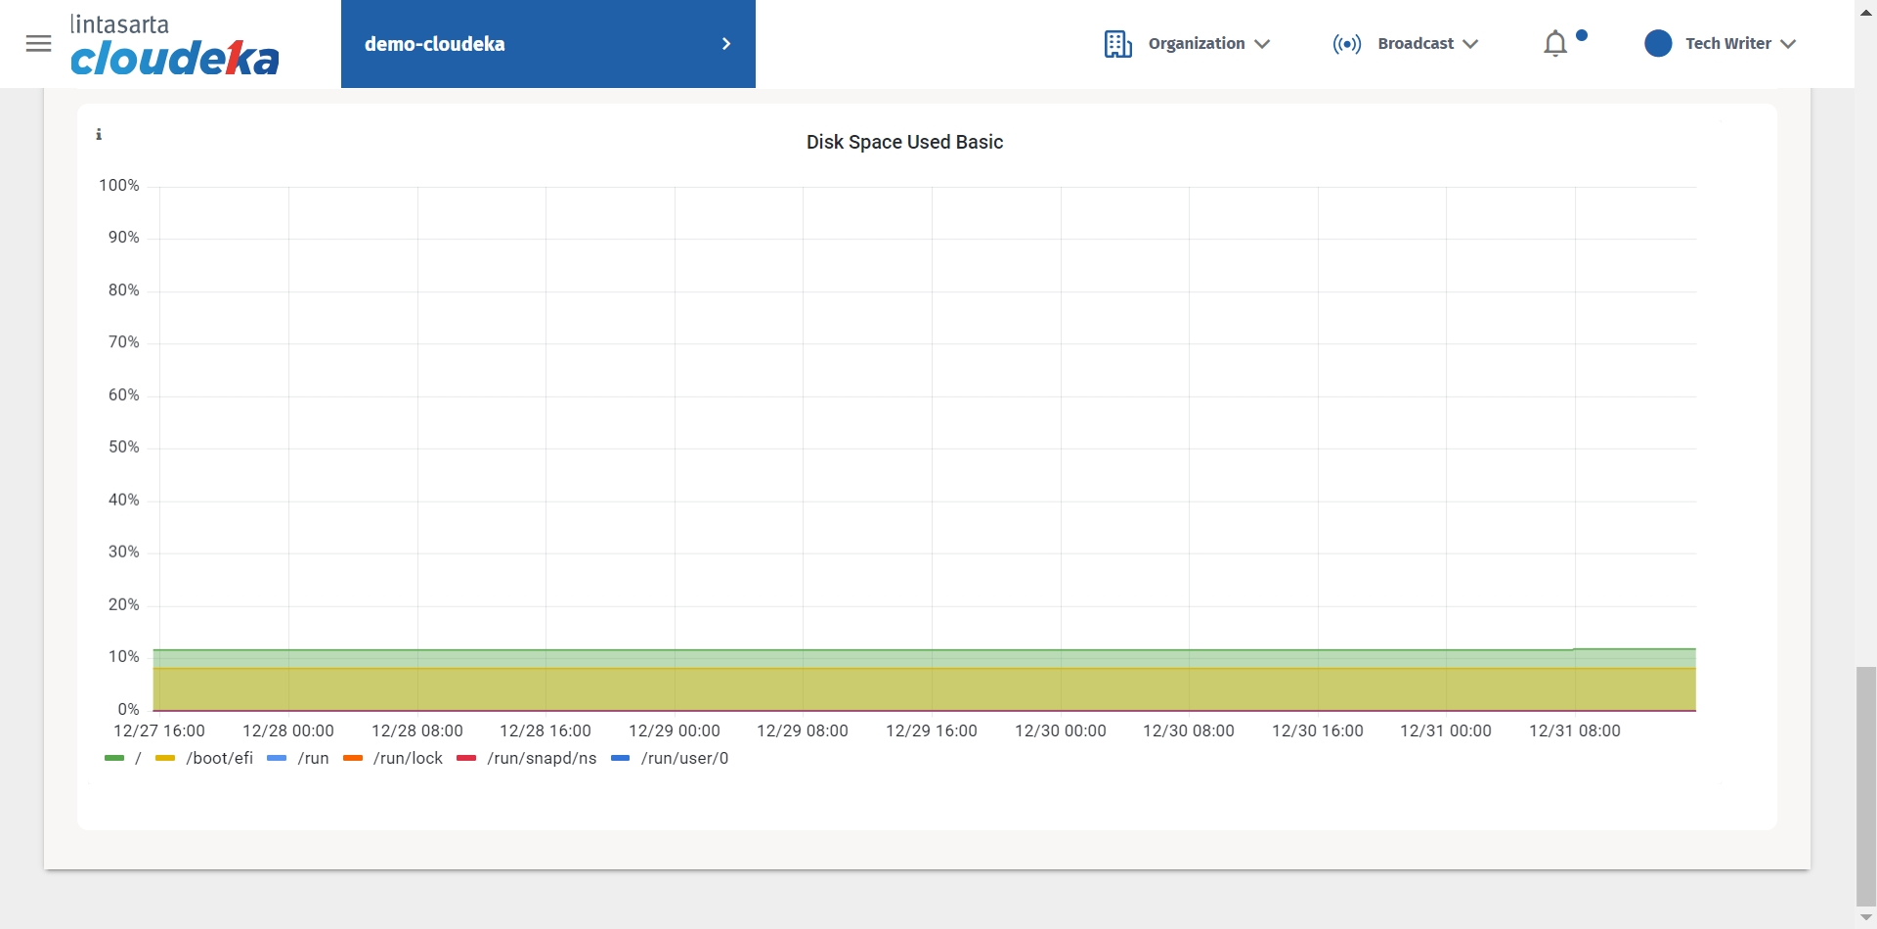
Task: Toggle the /run/snapd/ns legend entry
Action: [541, 758]
